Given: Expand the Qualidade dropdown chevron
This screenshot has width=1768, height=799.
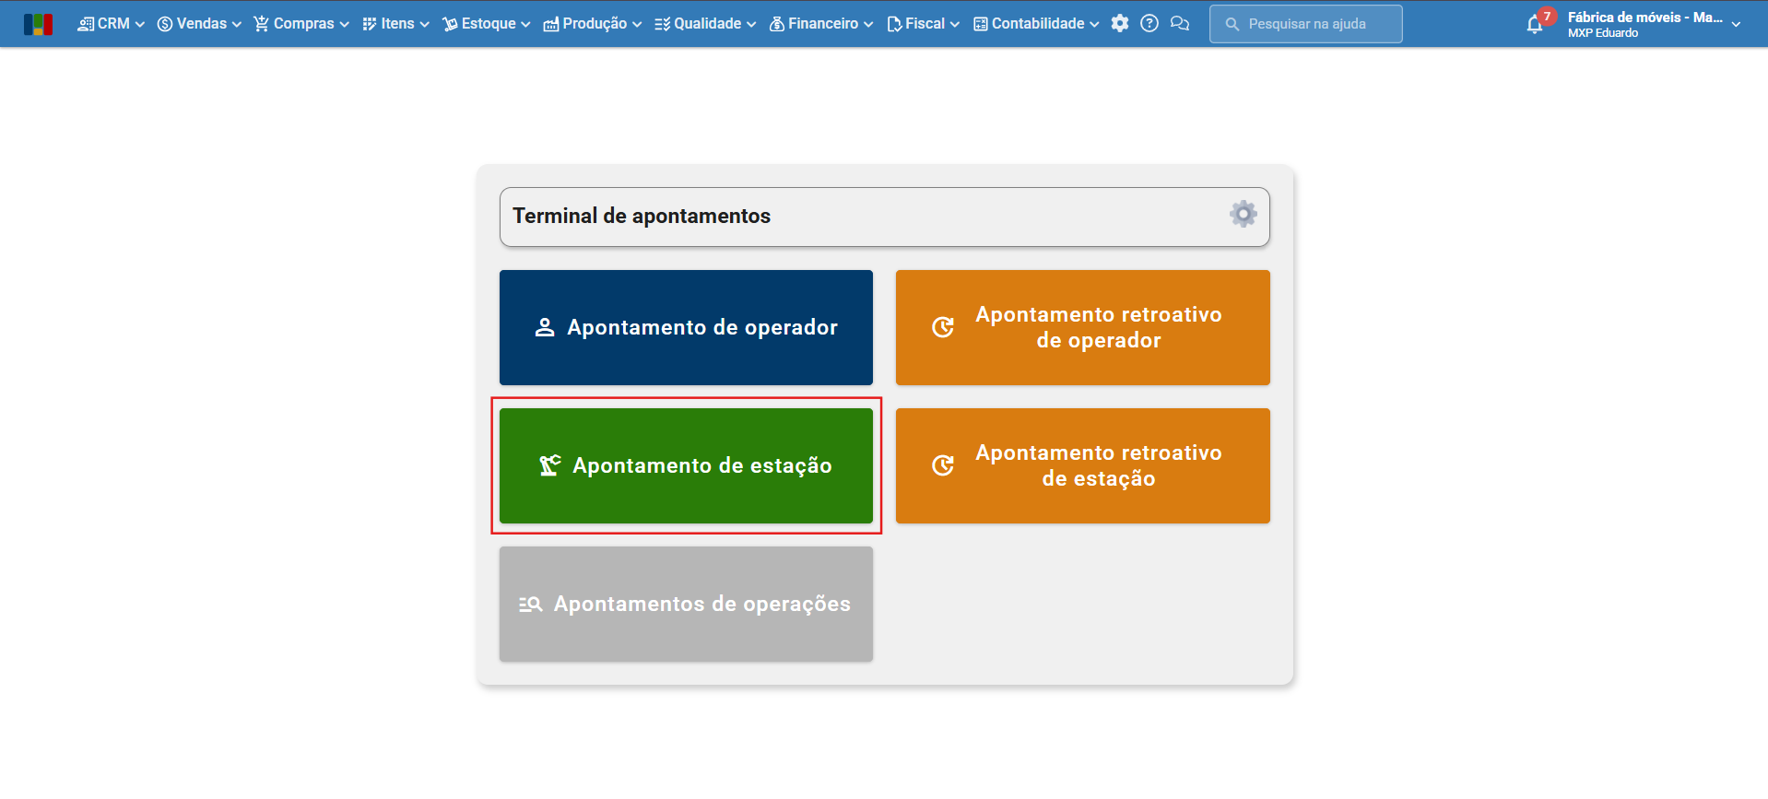Looking at the screenshot, I should point(751,25).
